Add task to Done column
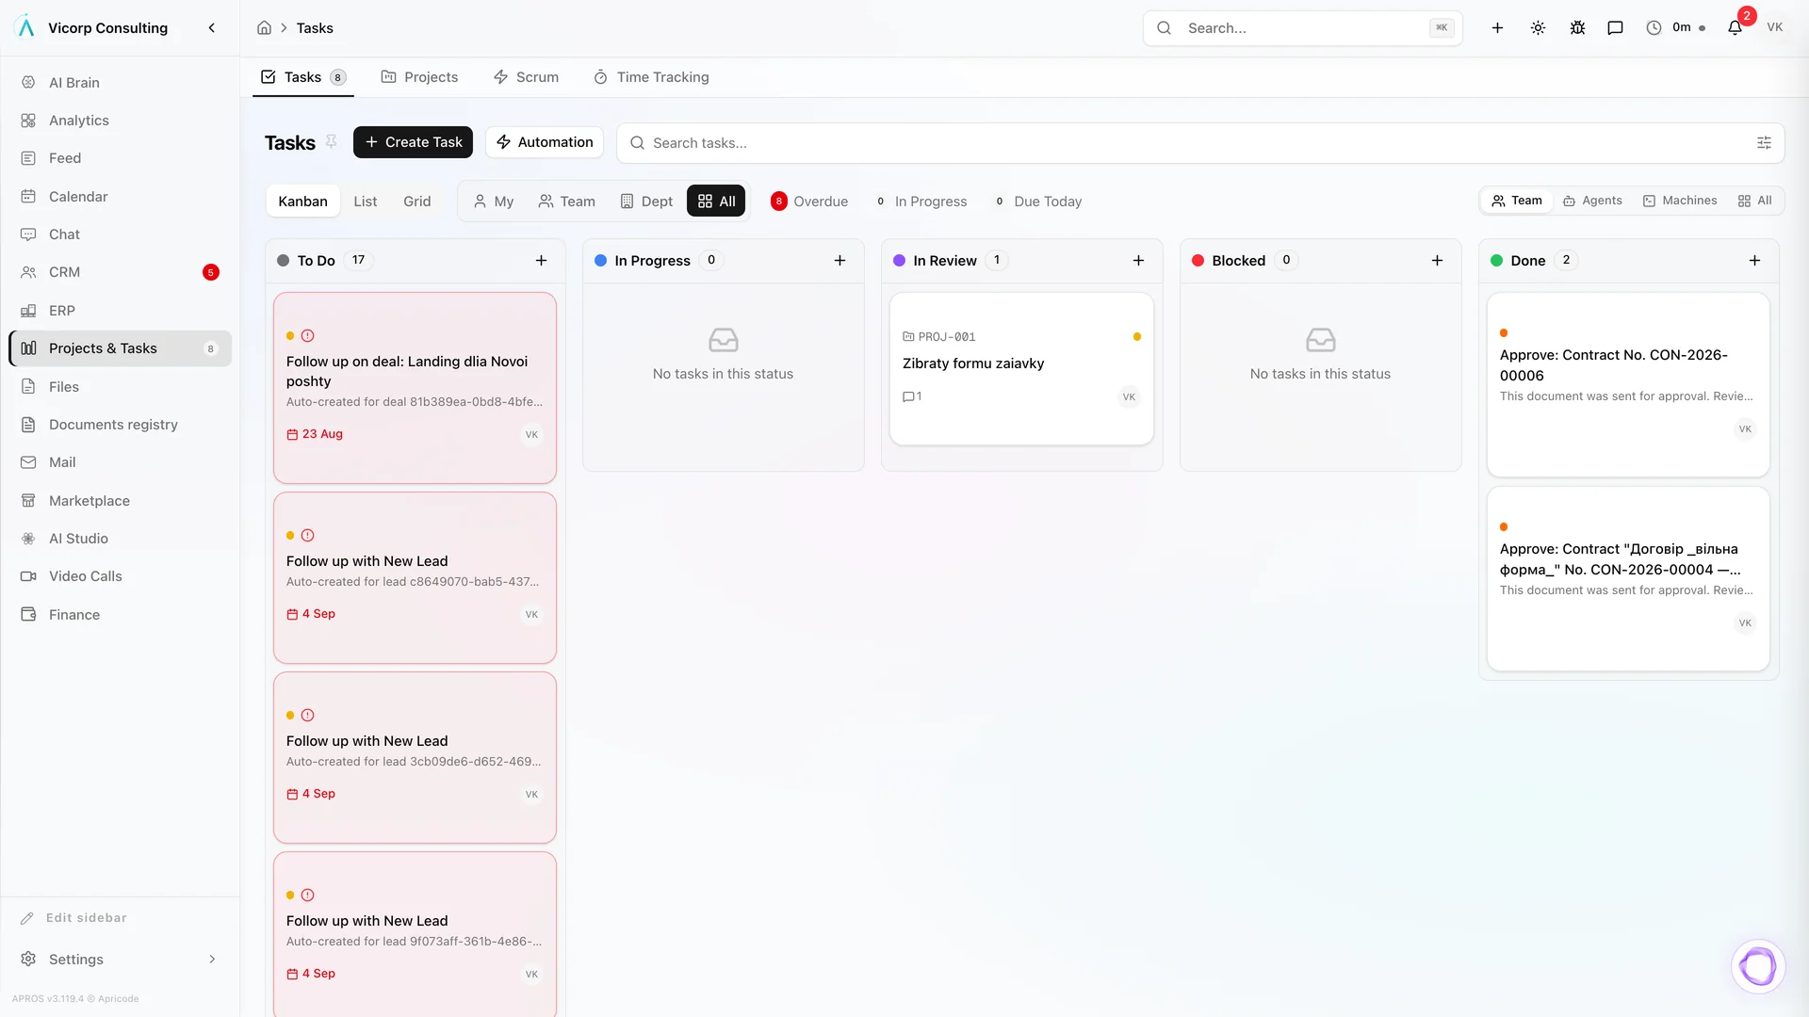The width and height of the screenshot is (1809, 1017). point(1754,261)
